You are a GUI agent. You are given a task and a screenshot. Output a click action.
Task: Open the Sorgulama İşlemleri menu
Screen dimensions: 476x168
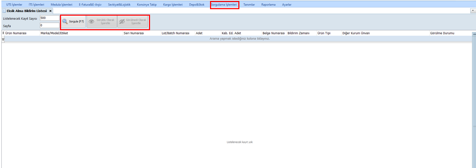point(224,5)
